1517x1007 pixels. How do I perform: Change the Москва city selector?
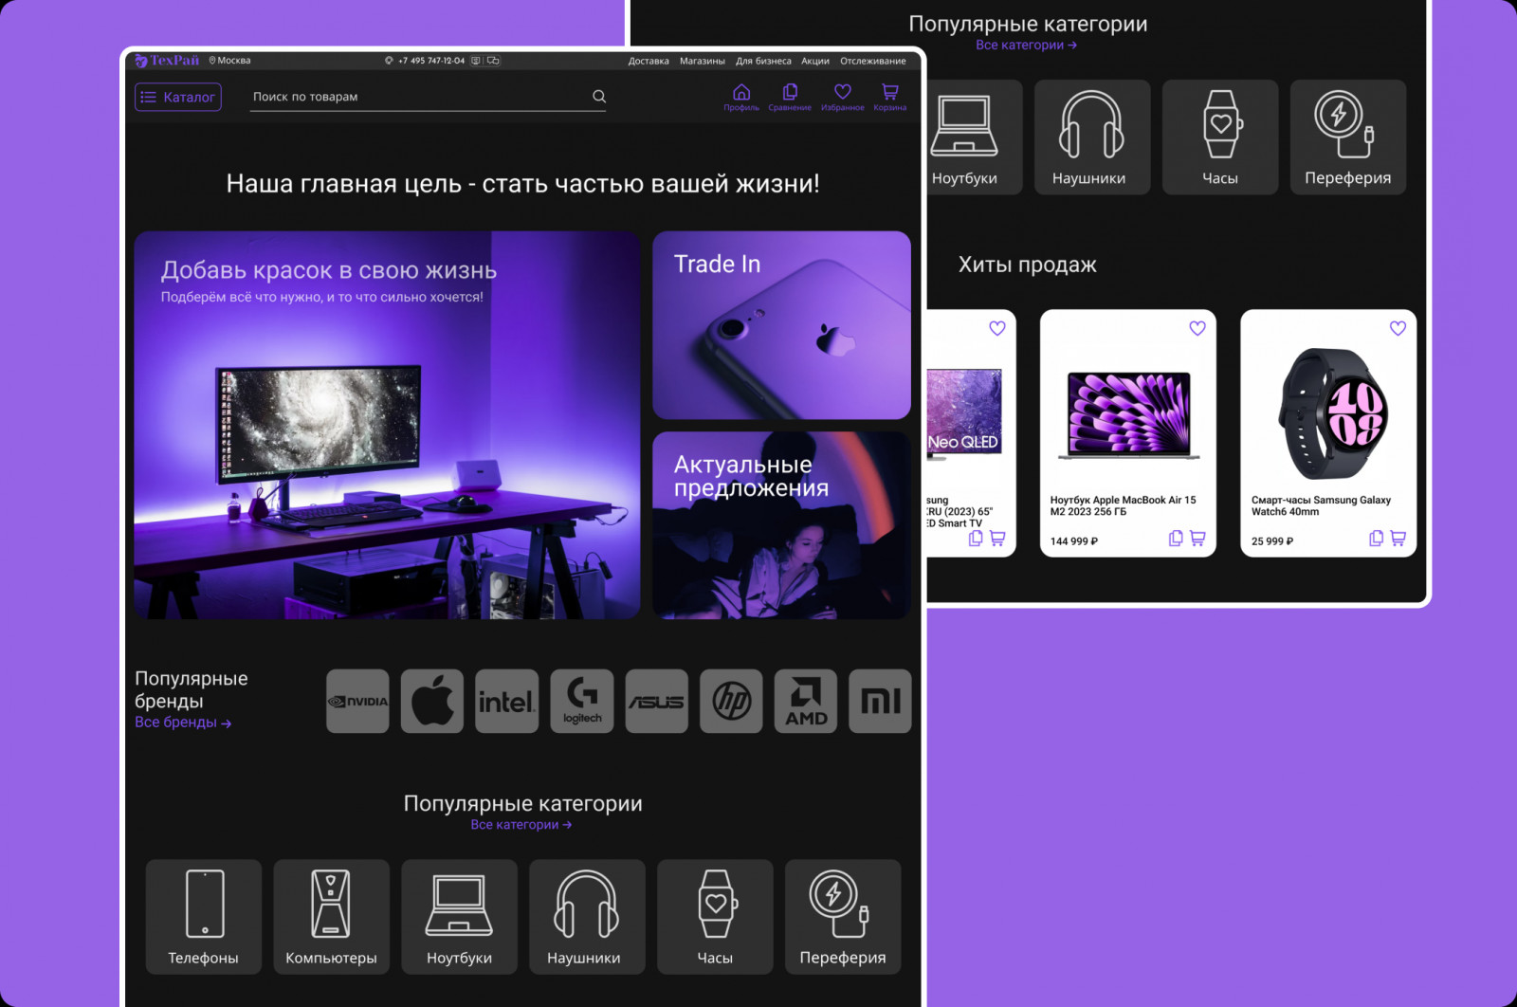[230, 61]
